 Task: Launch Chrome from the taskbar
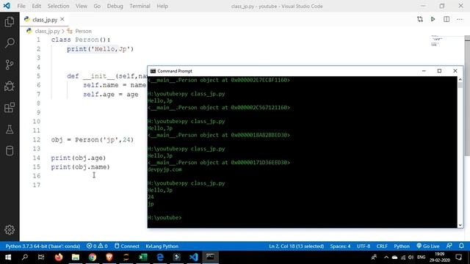point(93,257)
